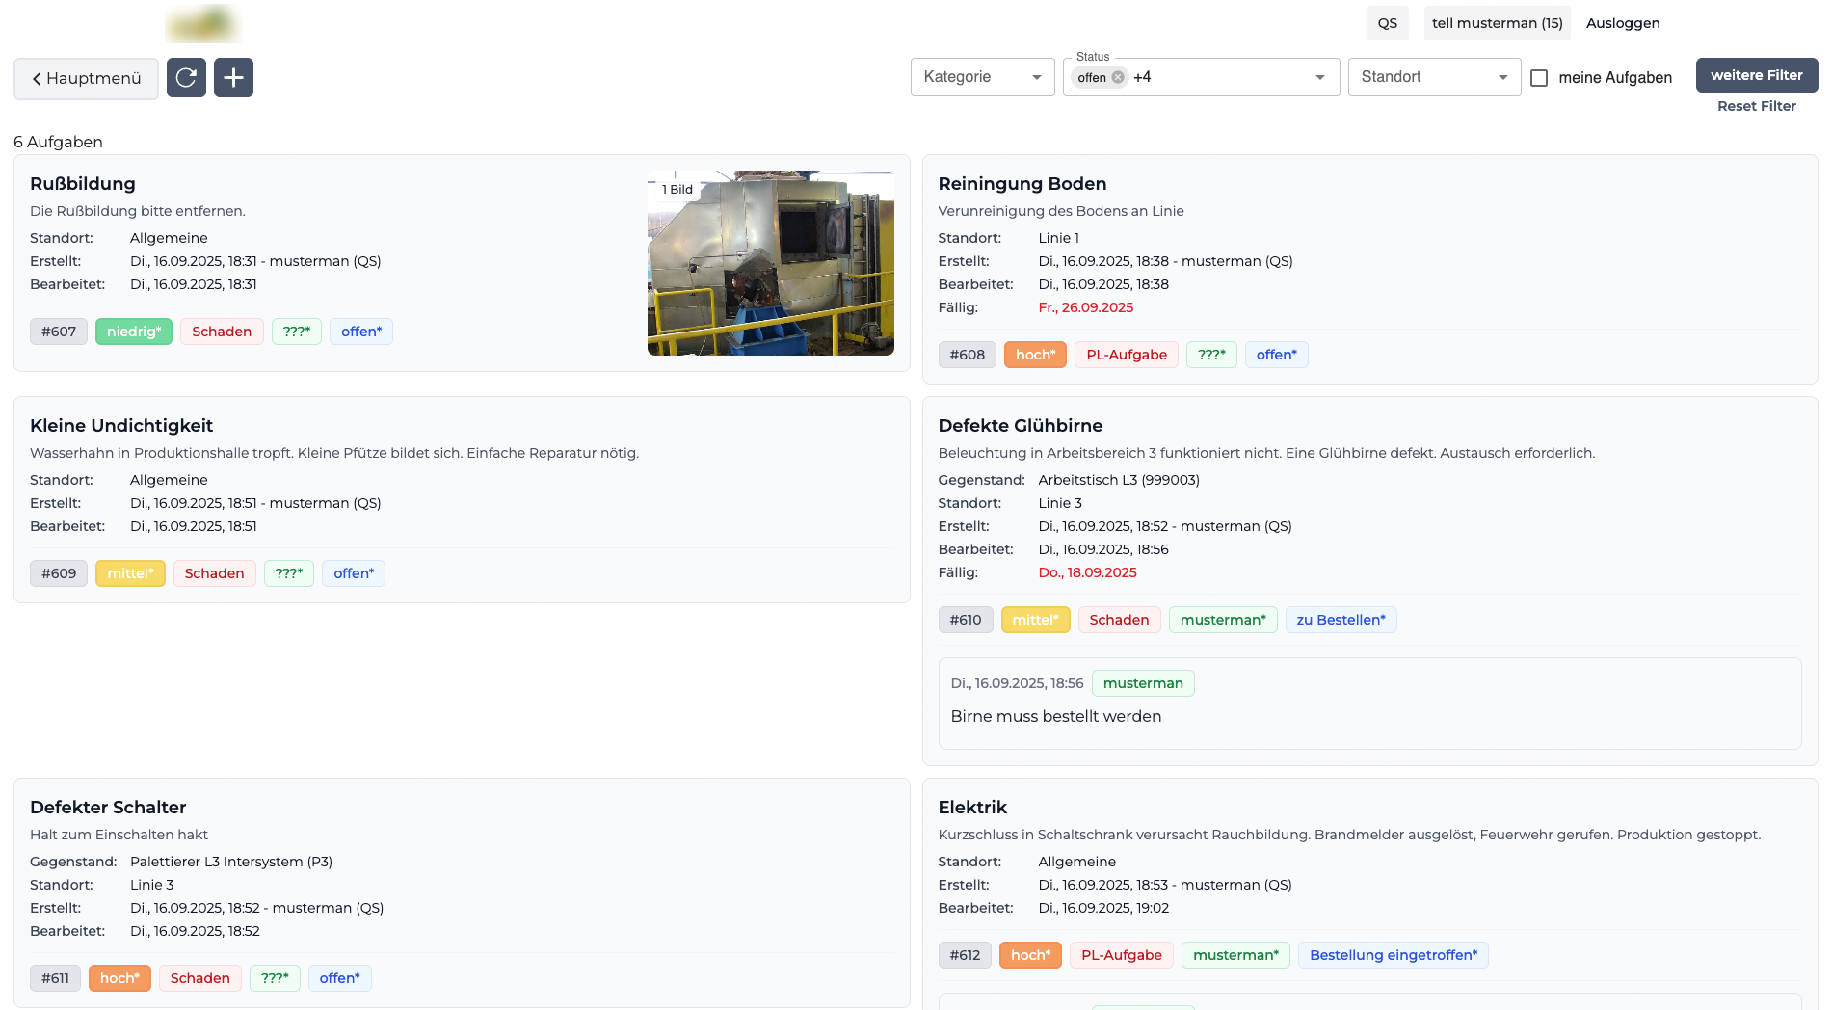
Task: Return via the Hauptmenü back button
Action: click(x=86, y=78)
